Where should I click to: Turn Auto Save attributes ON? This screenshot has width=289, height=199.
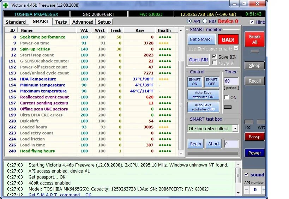pos(203,95)
